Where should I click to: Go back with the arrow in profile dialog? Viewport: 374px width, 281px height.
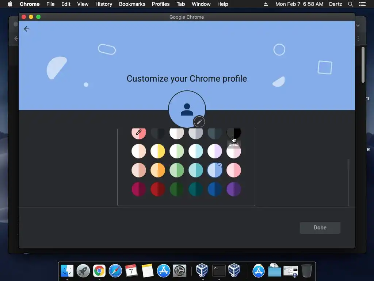pyautogui.click(x=27, y=29)
